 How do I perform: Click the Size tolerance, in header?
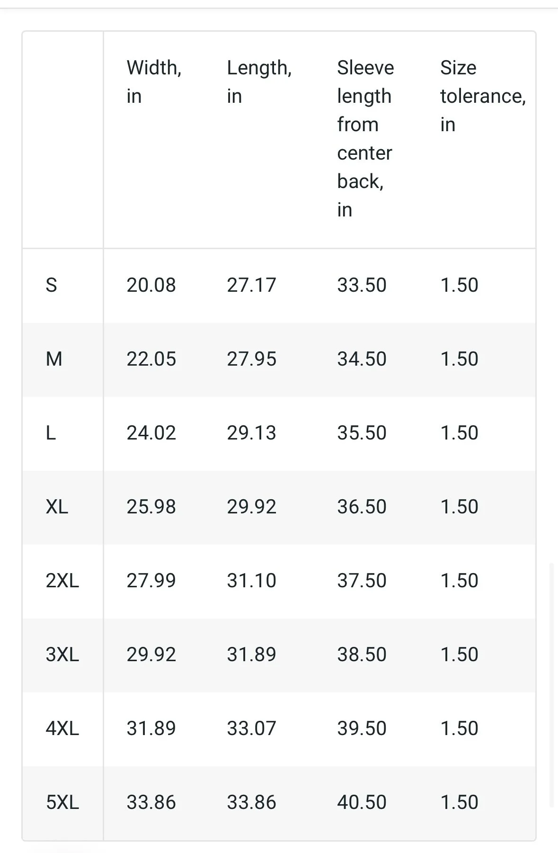tap(483, 96)
